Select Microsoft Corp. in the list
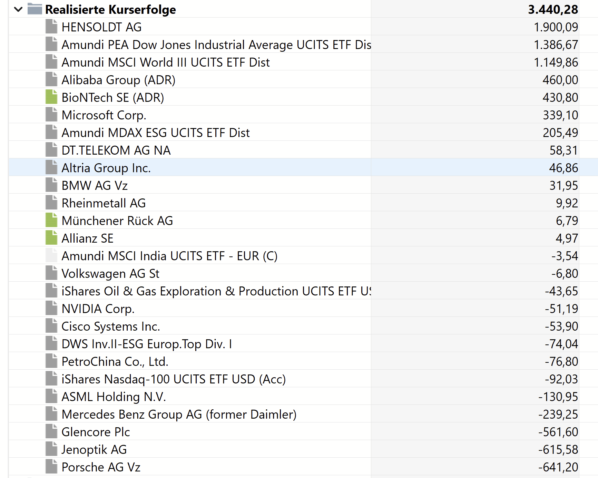This screenshot has width=598, height=478. (x=104, y=115)
